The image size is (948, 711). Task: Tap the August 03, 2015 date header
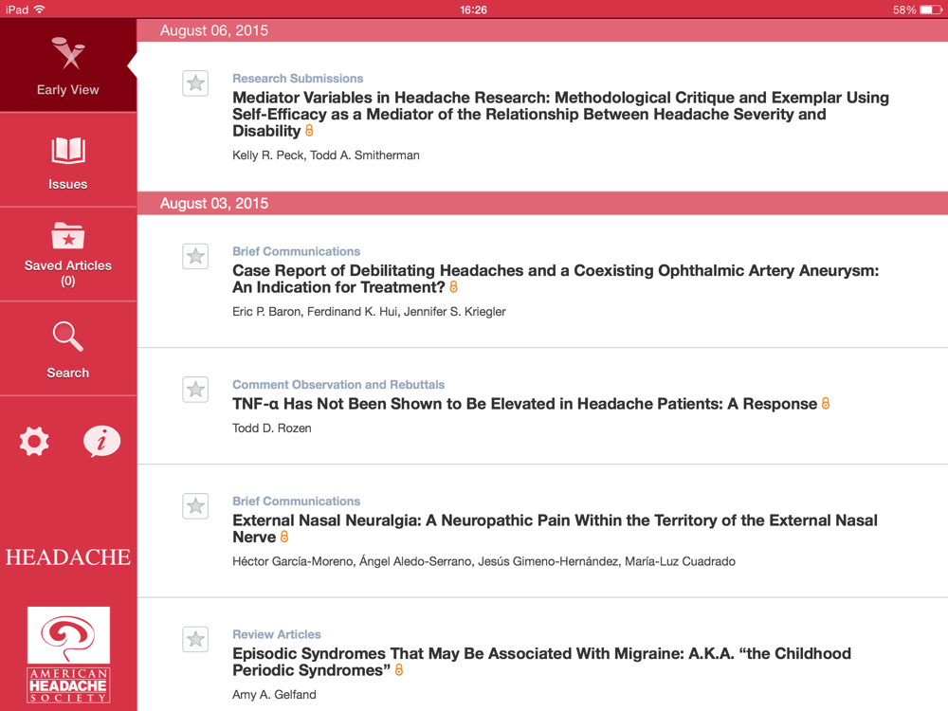pos(214,204)
